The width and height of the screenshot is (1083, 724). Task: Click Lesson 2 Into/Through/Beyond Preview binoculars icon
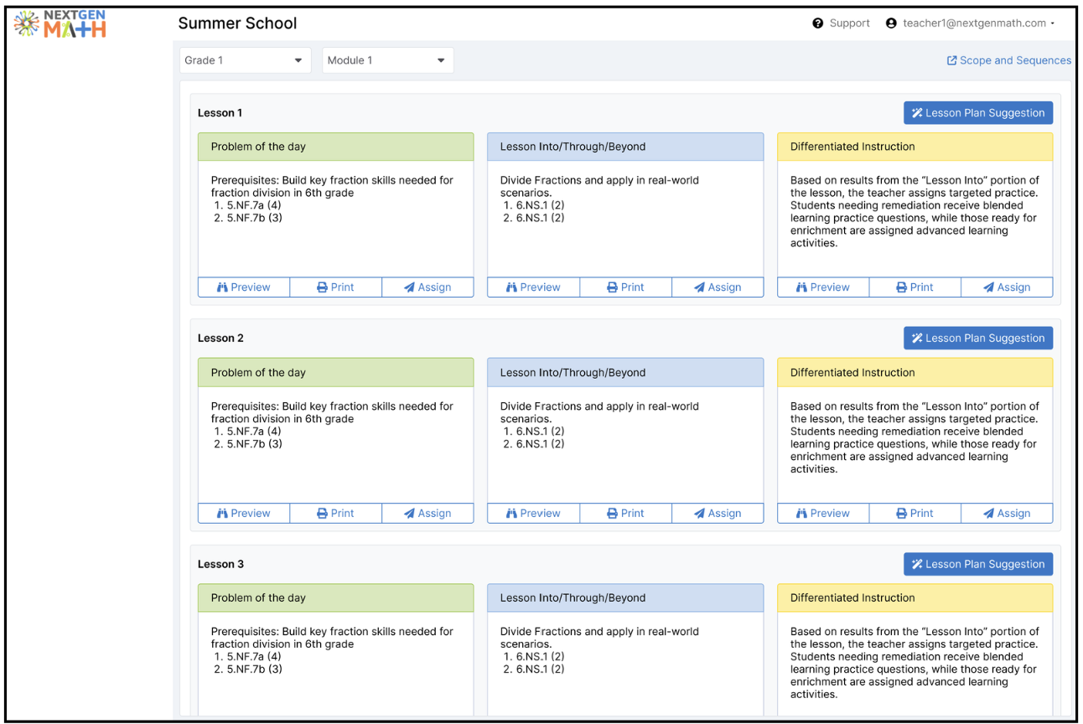(512, 514)
